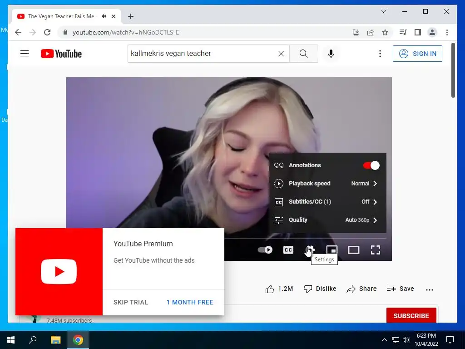Save the video to playlist

(x=400, y=289)
